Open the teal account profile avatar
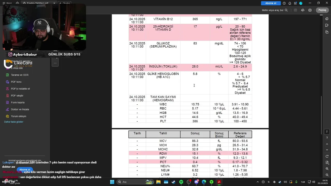Image resolution: width=331 pixels, height=186 pixels. point(301,3)
